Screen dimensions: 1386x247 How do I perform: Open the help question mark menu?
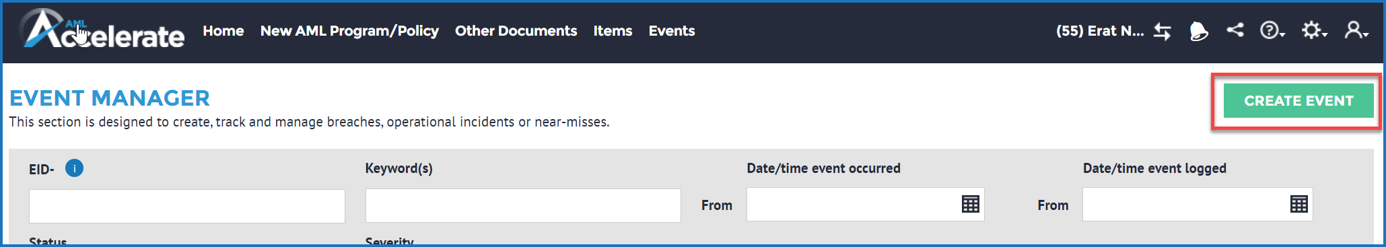1272,30
